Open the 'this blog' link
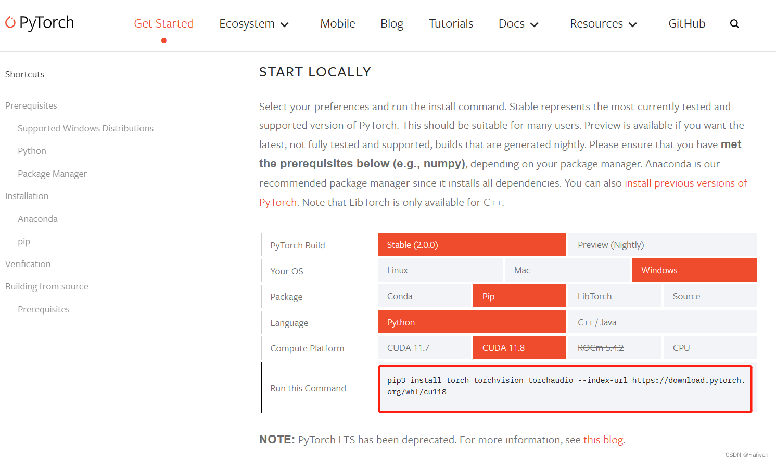 tap(603, 440)
